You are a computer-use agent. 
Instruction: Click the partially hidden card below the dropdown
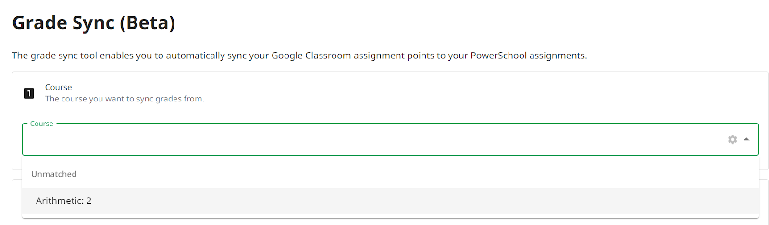[x=764, y=201]
